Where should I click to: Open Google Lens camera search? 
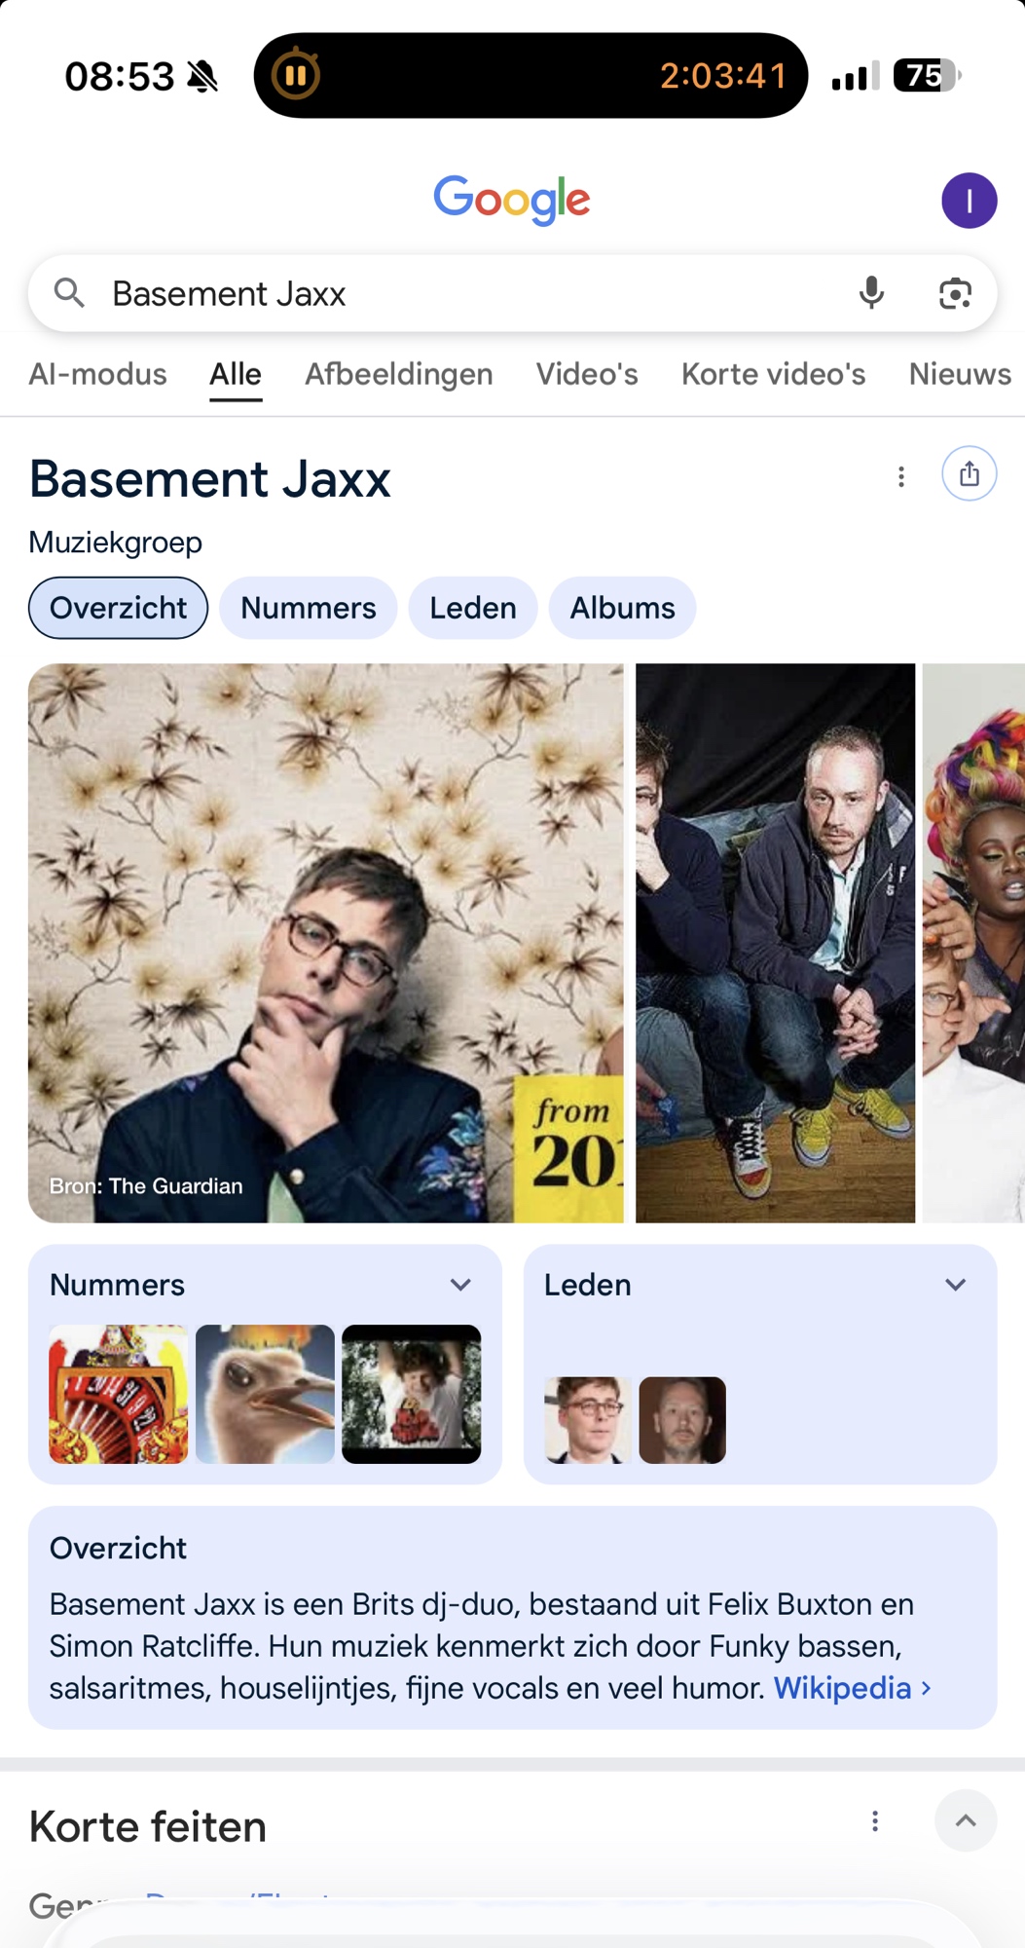pyautogui.click(x=955, y=293)
